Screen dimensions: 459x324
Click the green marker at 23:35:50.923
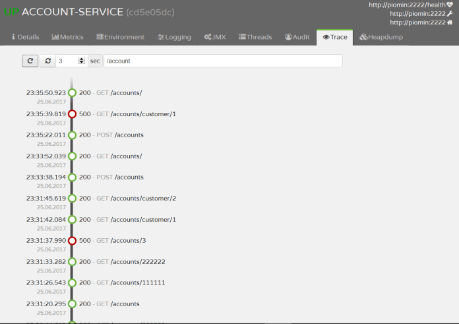point(72,93)
